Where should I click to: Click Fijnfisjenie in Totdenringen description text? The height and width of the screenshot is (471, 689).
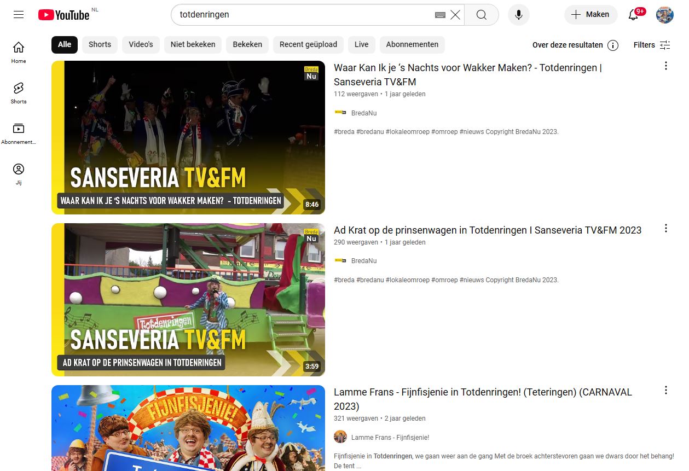[504, 461]
